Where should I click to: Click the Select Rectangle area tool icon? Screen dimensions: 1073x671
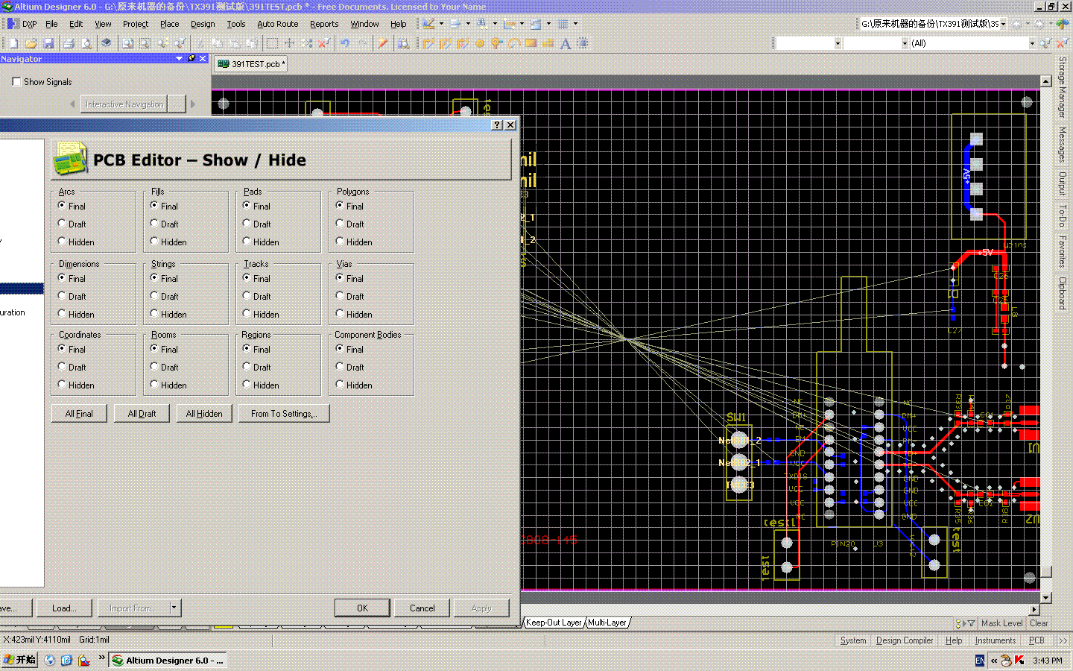click(x=272, y=44)
